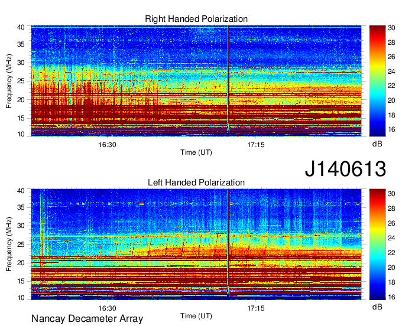Click the 10 frequency tick label of the top plot
Image resolution: width=402 pixels, height=326 pixels.
[x=21, y=134]
